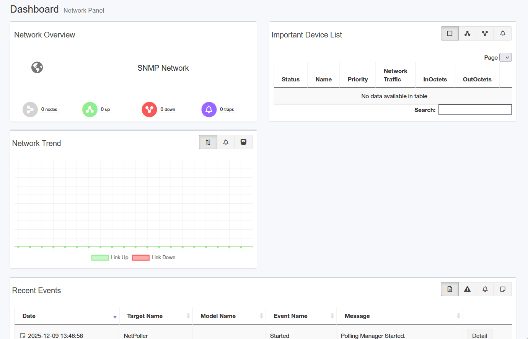This screenshot has height=339, width=528.
Task: Click the SNMP Network title
Action: (x=163, y=68)
